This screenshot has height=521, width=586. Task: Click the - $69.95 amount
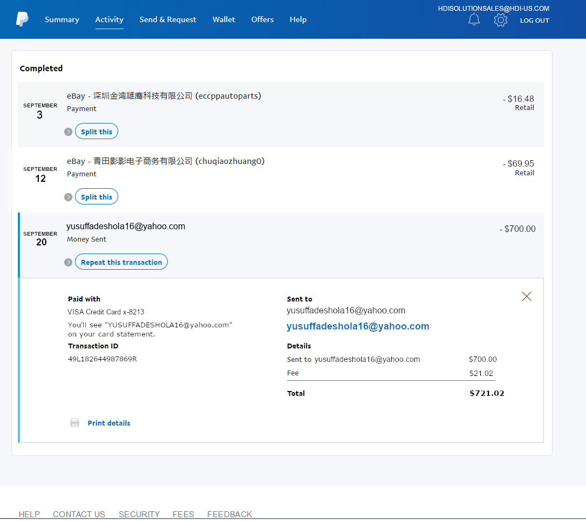519,163
